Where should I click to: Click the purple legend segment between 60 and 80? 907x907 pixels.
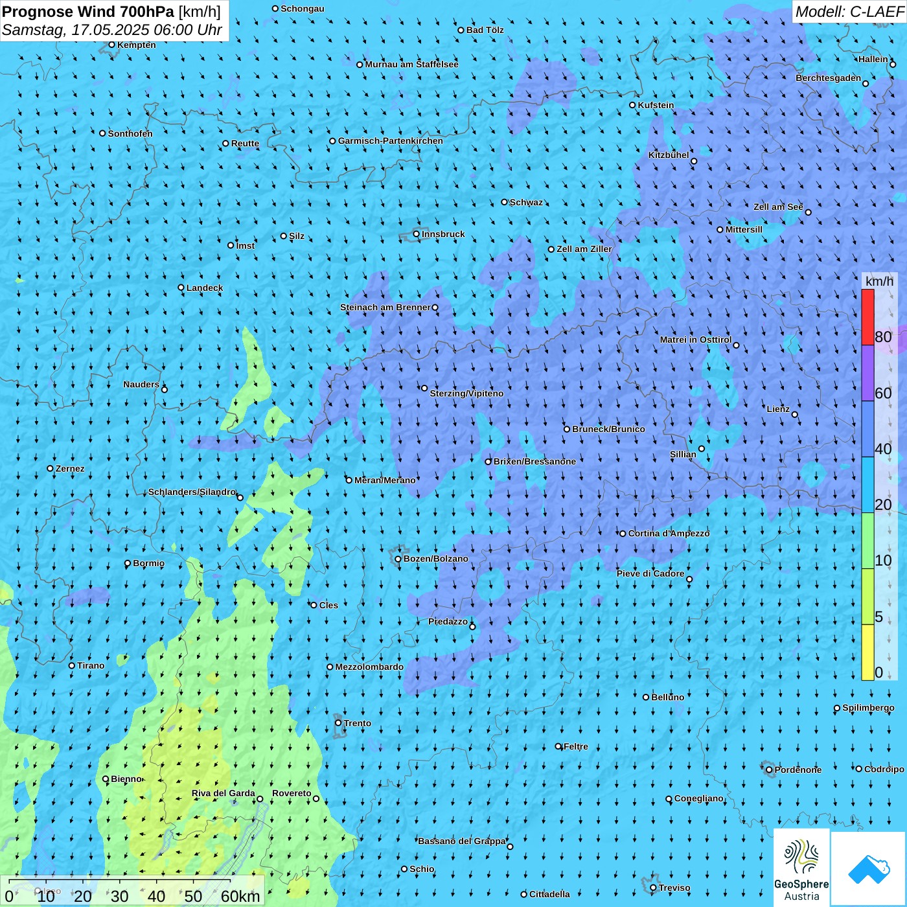click(x=867, y=373)
